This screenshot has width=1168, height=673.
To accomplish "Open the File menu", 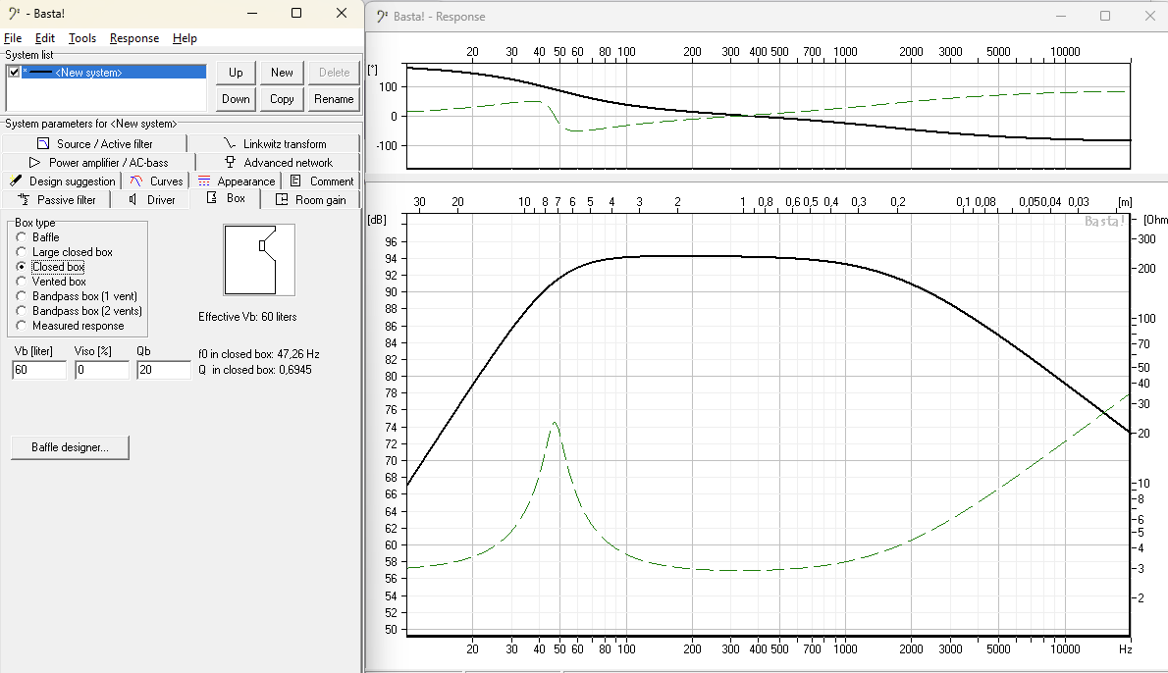I will click(13, 38).
